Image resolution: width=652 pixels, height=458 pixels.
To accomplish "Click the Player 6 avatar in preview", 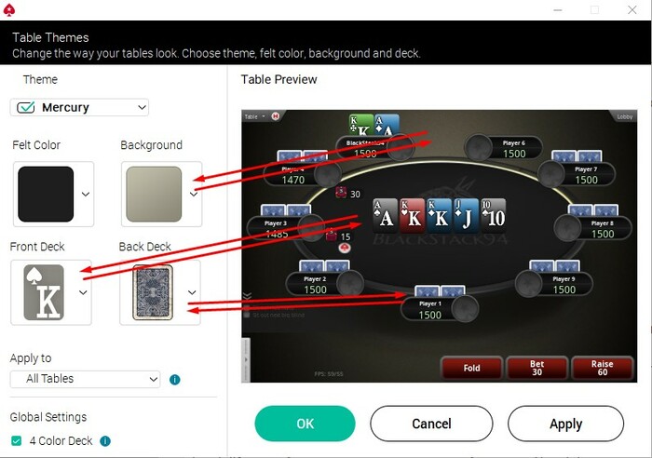I will coord(478,147).
